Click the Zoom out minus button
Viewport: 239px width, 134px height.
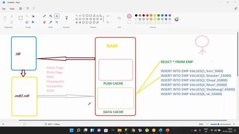[207, 124]
